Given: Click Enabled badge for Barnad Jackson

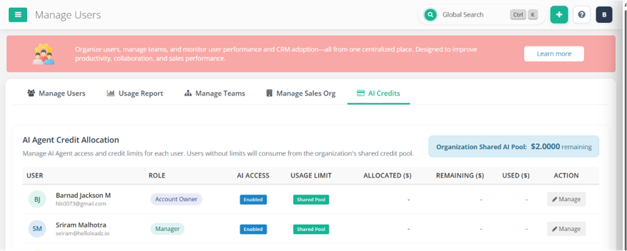Looking at the screenshot, I should coord(253,200).
